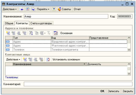This screenshot has width=136, height=95.
Task: Click the chart icon next to the arrow
Action: (x=28, y=9)
